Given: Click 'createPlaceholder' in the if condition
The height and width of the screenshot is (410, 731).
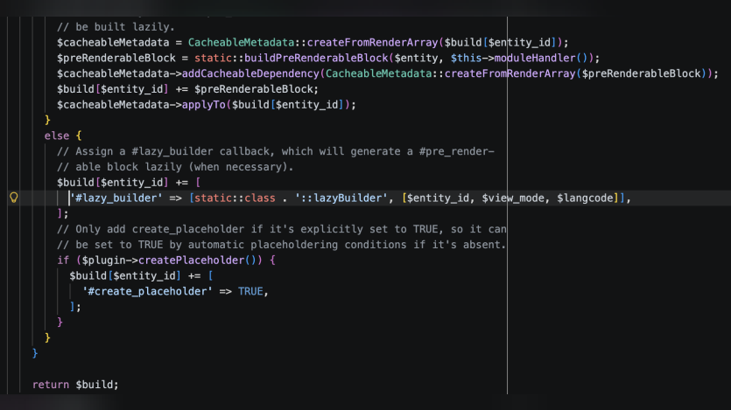Looking at the screenshot, I should click(191, 261).
